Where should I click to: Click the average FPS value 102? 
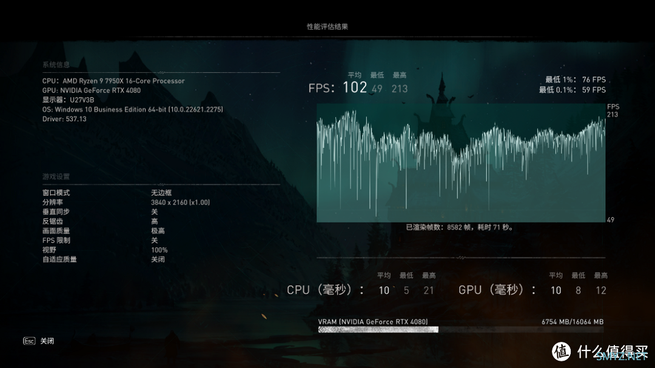355,87
